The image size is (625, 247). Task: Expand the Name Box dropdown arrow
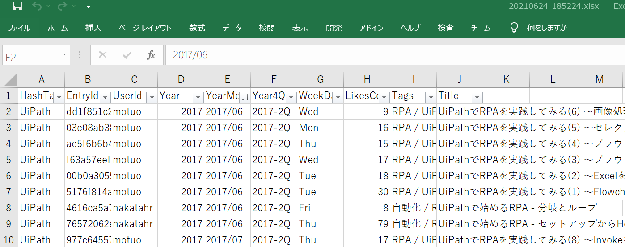64,55
